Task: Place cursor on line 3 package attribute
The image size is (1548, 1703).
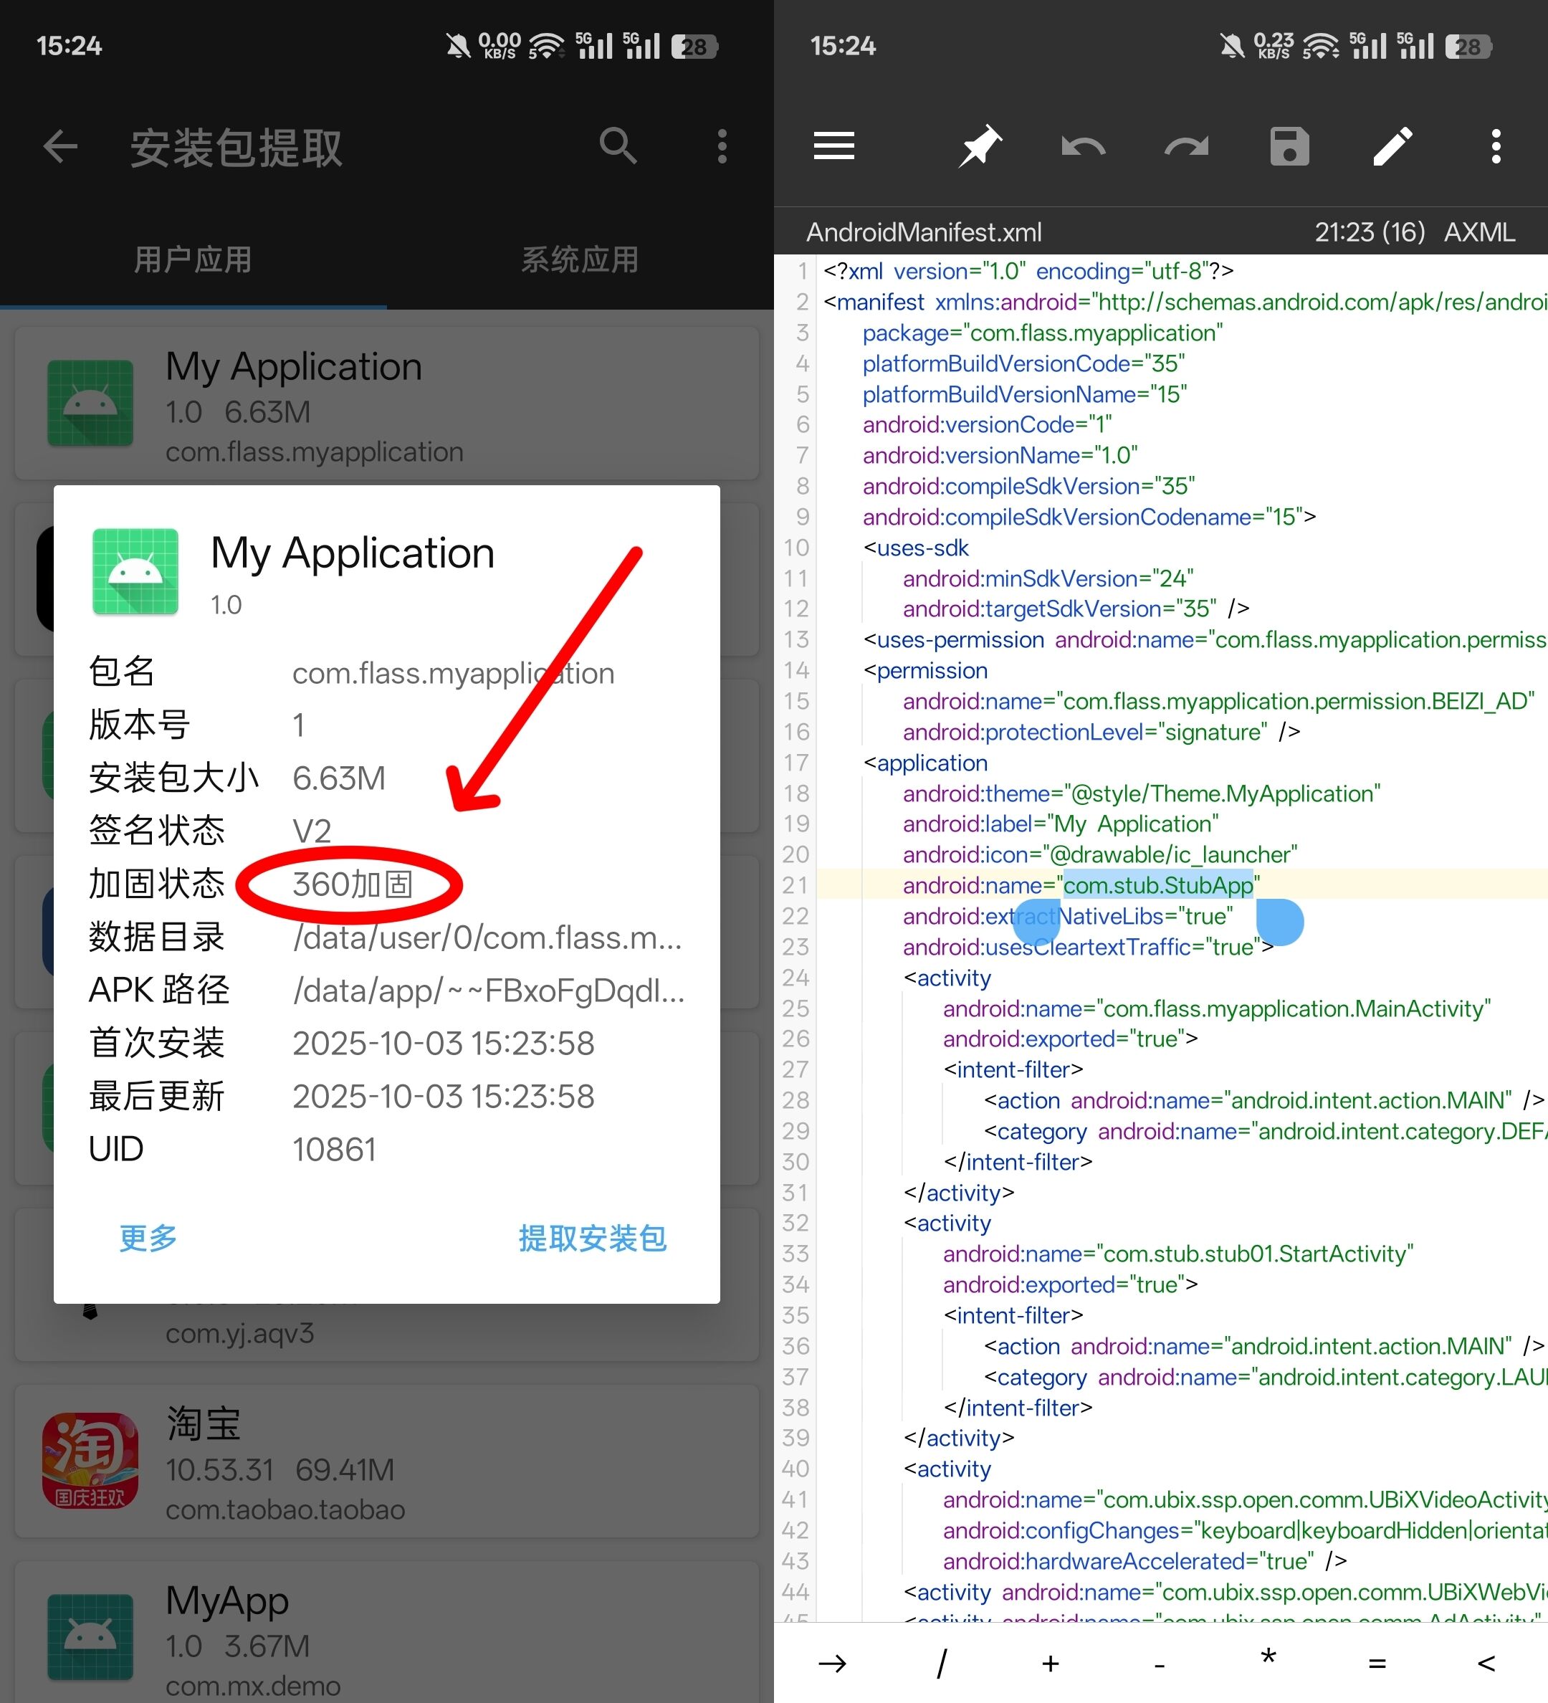Action: click(1042, 333)
